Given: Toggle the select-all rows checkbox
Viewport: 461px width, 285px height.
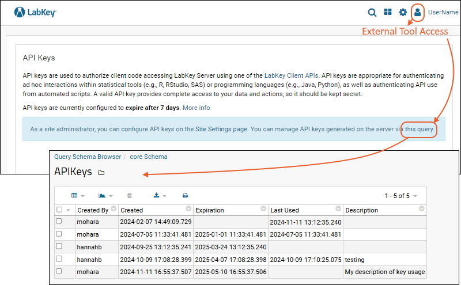Looking at the screenshot, I should pyautogui.click(x=59, y=210).
